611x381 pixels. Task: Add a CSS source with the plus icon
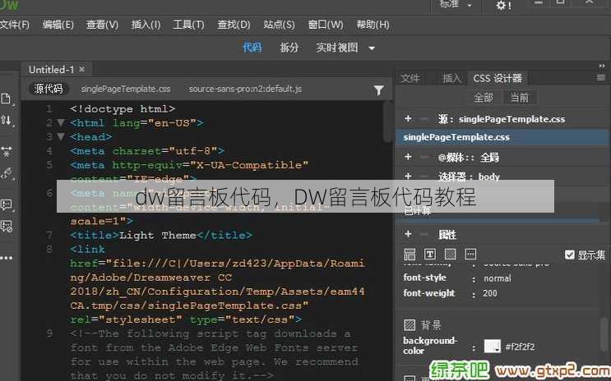click(408, 118)
